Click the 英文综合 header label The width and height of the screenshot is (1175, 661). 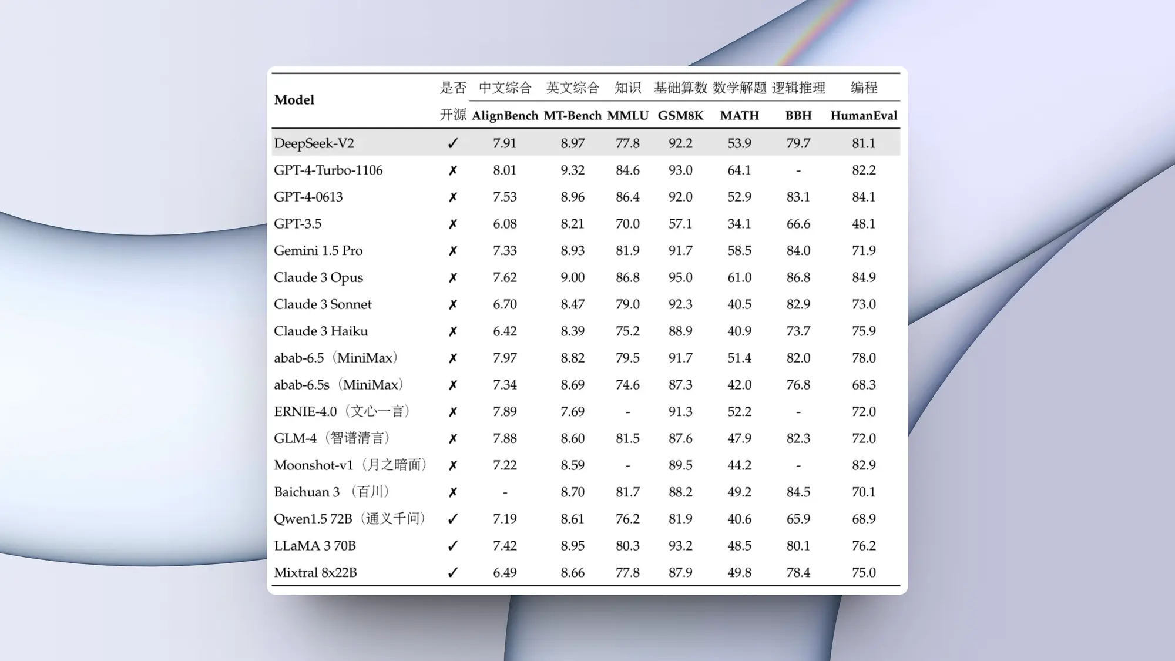[x=572, y=88]
